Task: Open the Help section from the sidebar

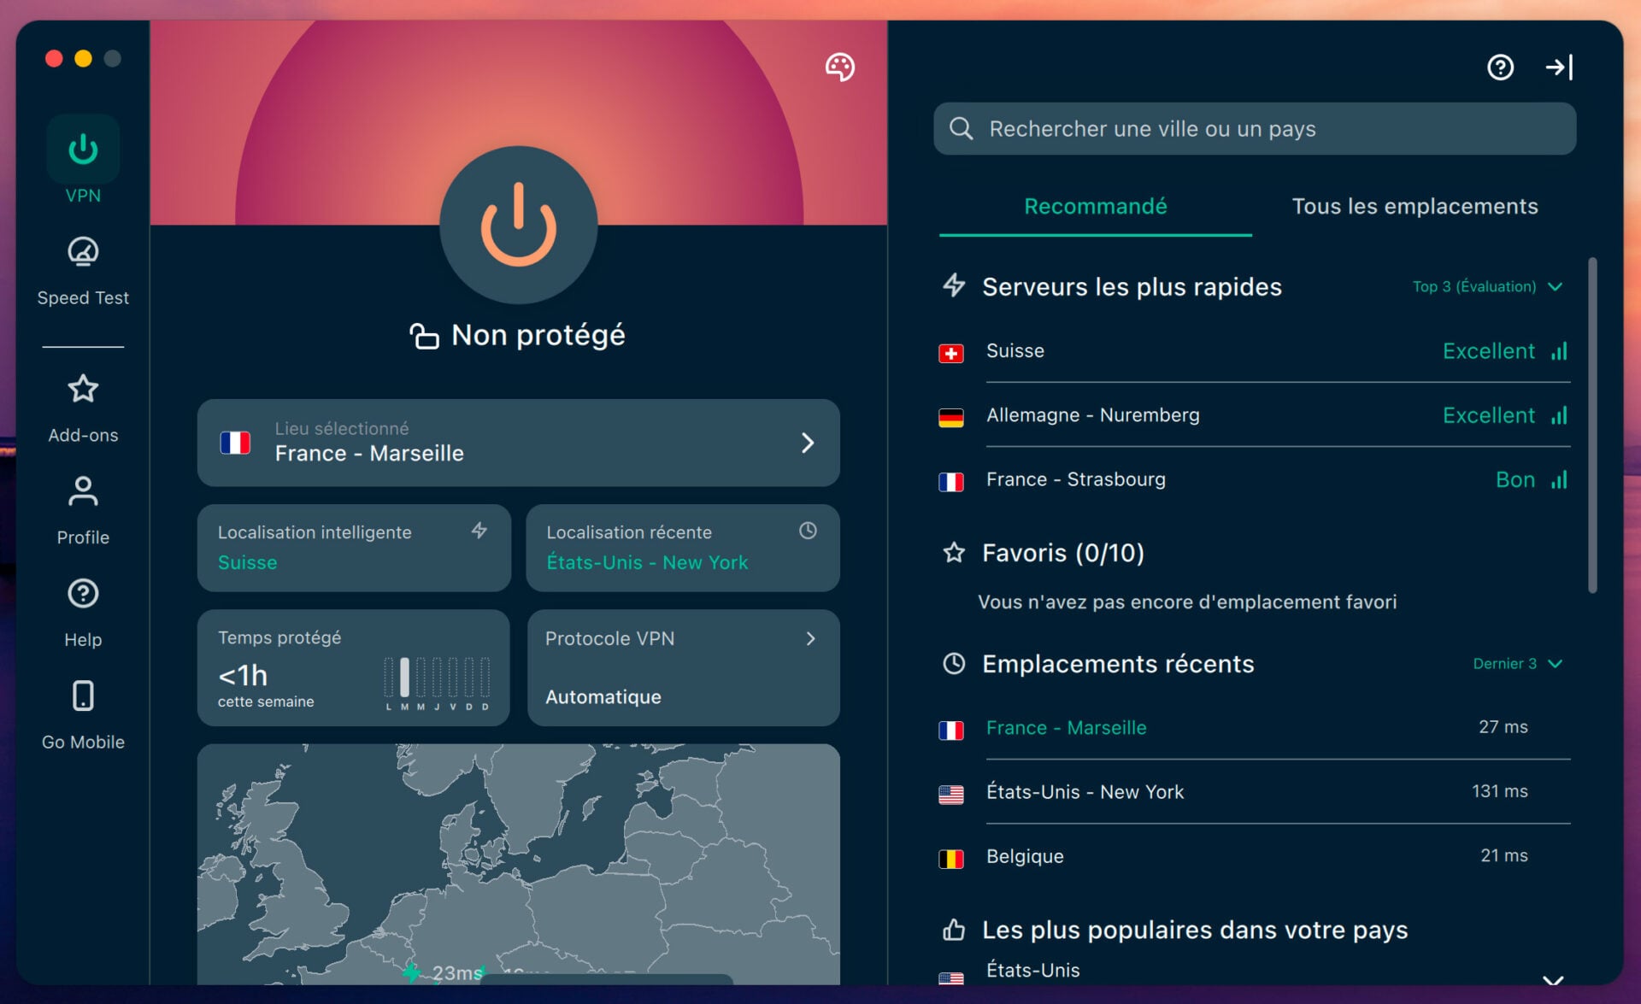Action: [x=82, y=610]
